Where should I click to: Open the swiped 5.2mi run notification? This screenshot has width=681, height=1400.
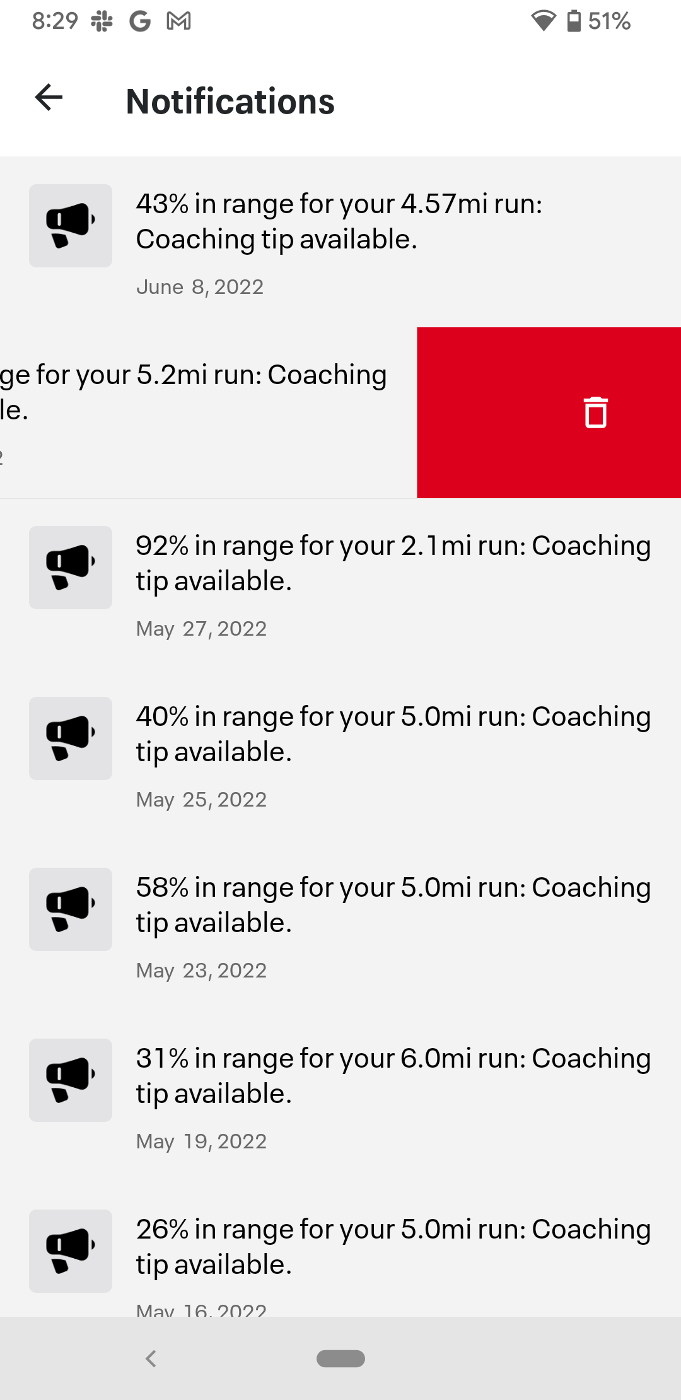pos(193,392)
